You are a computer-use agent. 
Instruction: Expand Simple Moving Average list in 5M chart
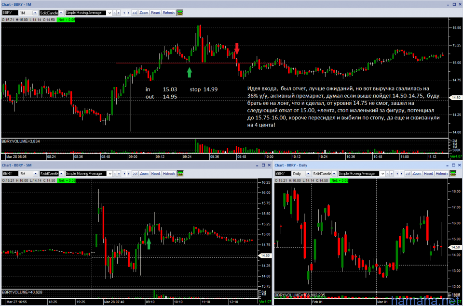tap(110, 174)
